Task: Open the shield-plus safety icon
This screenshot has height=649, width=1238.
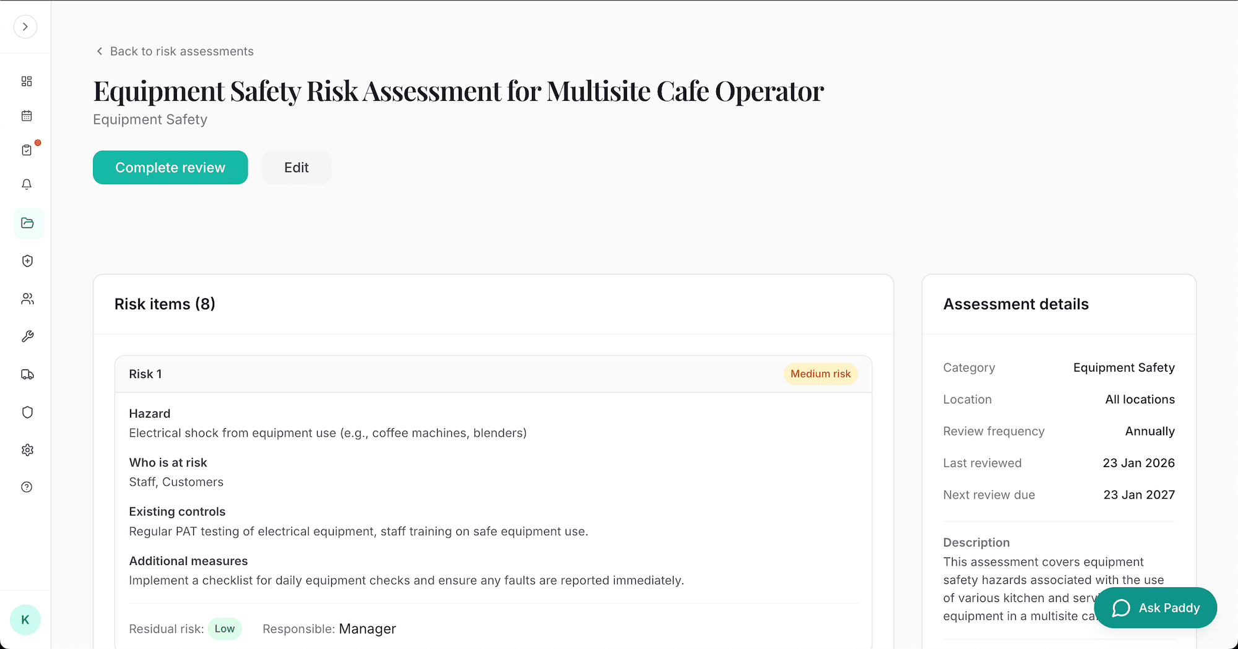Action: pyautogui.click(x=27, y=260)
